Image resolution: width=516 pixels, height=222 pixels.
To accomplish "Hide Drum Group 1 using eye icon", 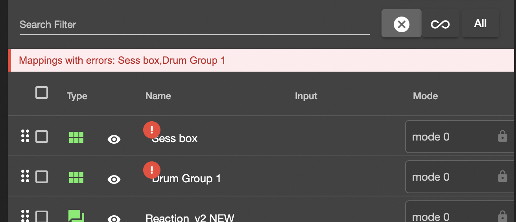I will tap(114, 179).
